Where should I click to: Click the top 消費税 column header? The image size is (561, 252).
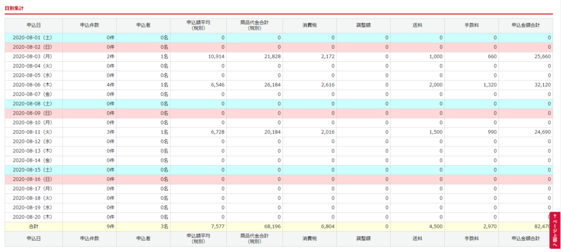pyautogui.click(x=310, y=26)
